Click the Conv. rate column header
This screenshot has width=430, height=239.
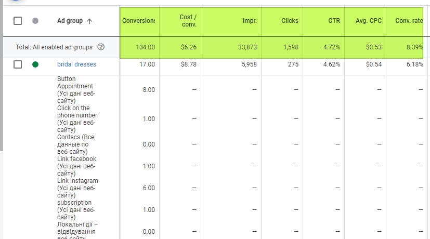click(x=410, y=21)
